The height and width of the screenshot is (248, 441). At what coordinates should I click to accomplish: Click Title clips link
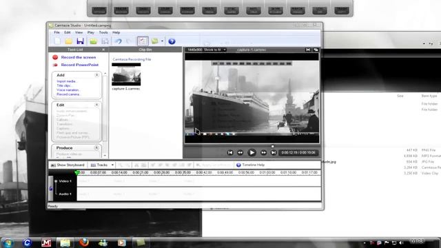coord(64,85)
